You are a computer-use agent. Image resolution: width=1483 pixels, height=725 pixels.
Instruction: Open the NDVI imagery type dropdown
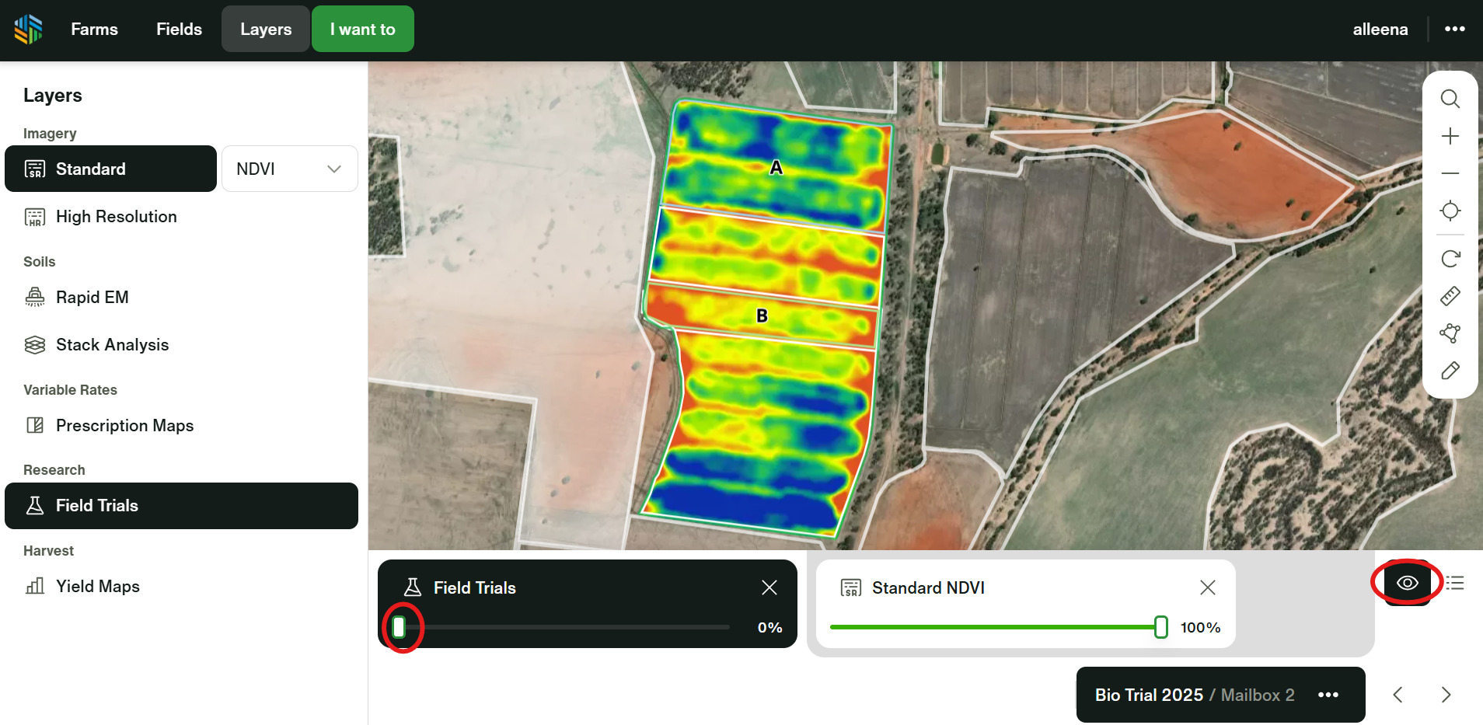coord(289,169)
